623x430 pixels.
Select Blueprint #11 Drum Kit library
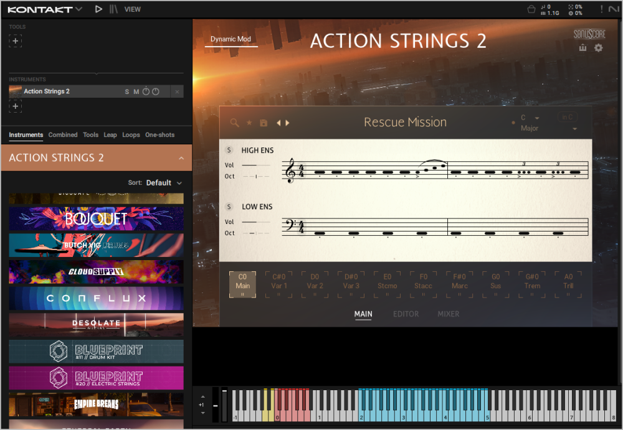[96, 352]
